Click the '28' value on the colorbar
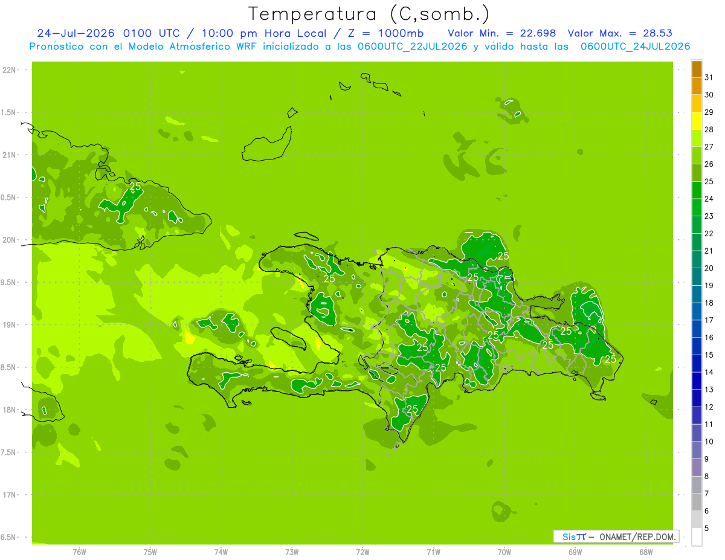 [x=709, y=129]
